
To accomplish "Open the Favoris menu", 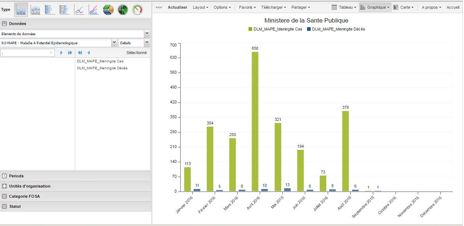I will pyautogui.click(x=247, y=7).
